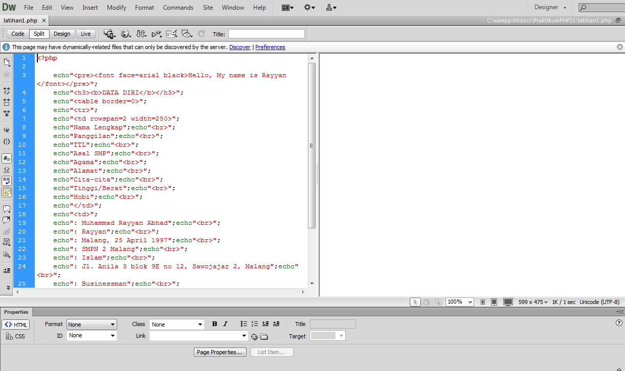Open ID dropdown in Properties

(92, 336)
